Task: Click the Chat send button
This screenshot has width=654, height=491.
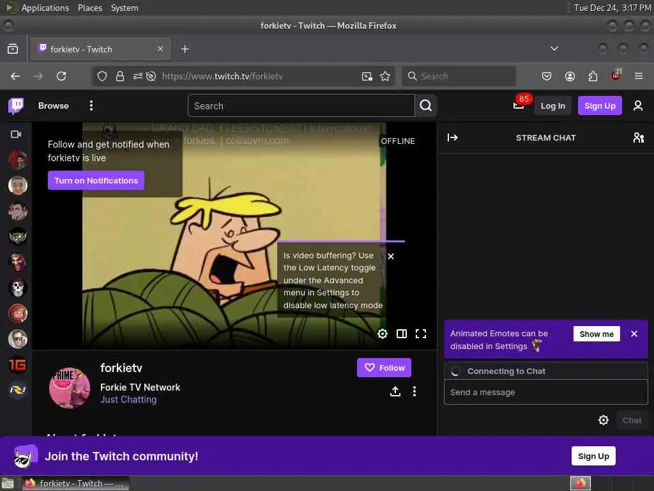Action: click(x=632, y=421)
